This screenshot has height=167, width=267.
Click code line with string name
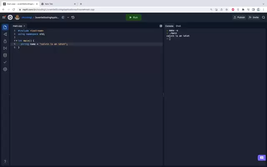click(x=87, y=44)
